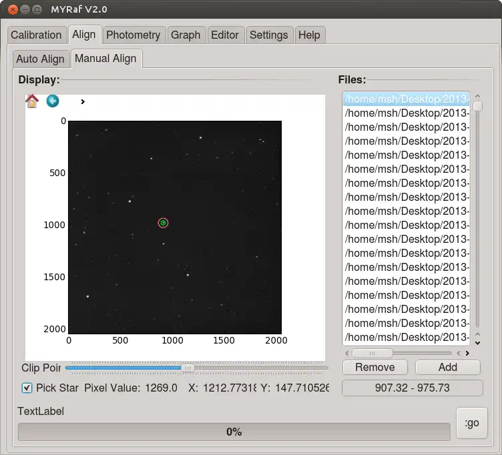Click the Clip Point slider handle
The image size is (502, 455).
188,368
